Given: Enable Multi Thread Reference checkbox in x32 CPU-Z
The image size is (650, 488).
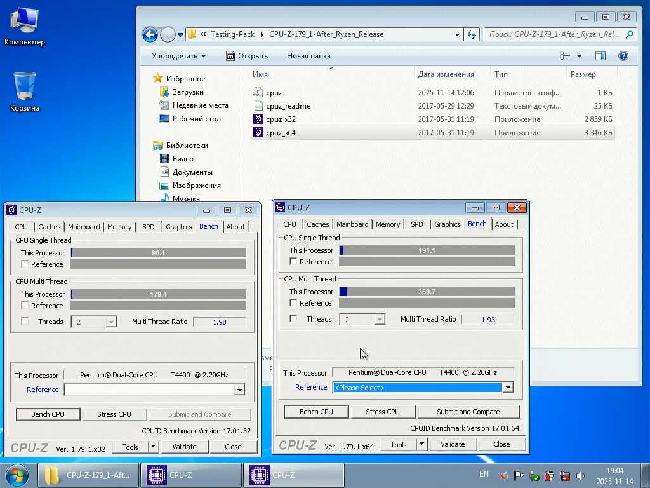Looking at the screenshot, I should (x=25, y=306).
